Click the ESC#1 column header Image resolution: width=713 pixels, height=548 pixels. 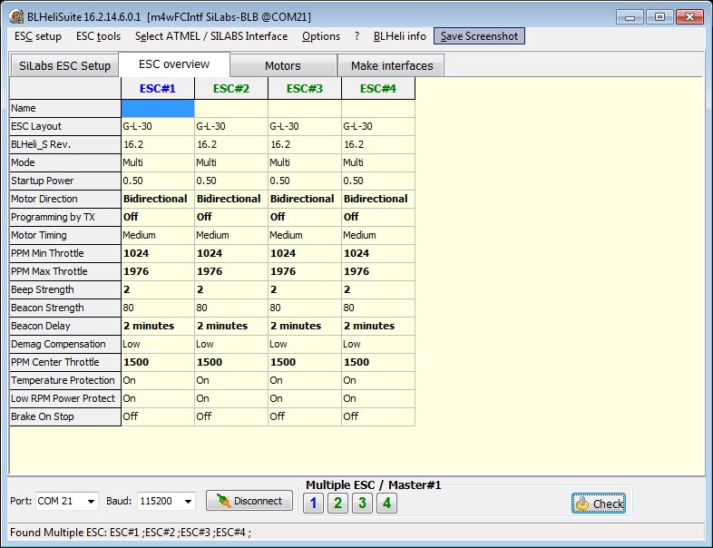click(158, 88)
